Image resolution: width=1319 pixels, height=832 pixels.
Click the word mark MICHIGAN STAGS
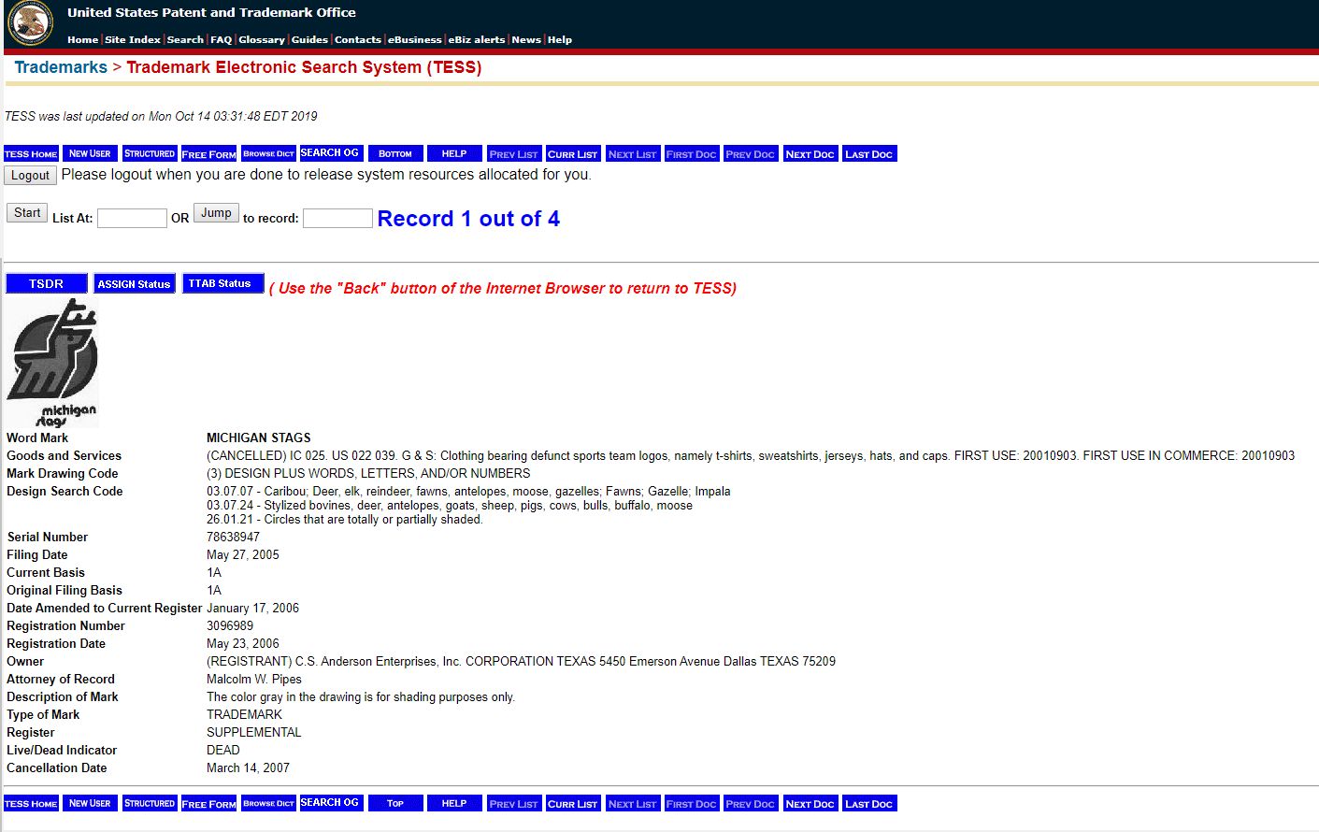tap(259, 438)
